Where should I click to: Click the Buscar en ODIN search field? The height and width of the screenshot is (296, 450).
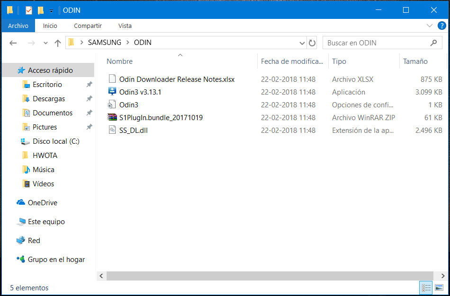coord(377,43)
